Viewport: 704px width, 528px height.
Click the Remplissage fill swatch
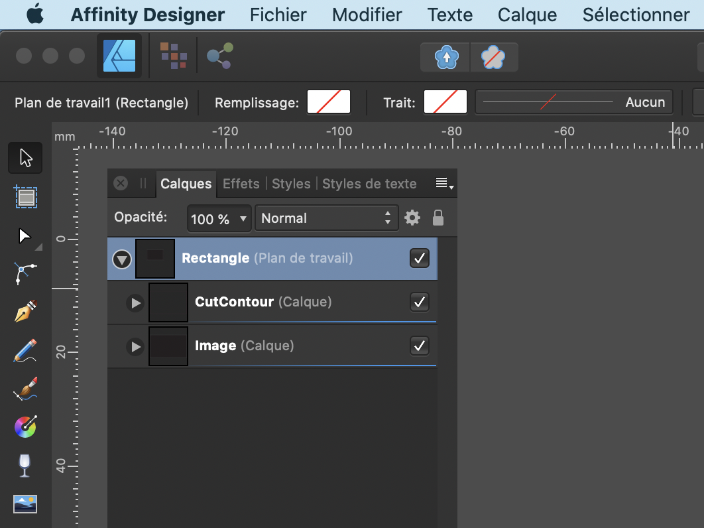(329, 102)
